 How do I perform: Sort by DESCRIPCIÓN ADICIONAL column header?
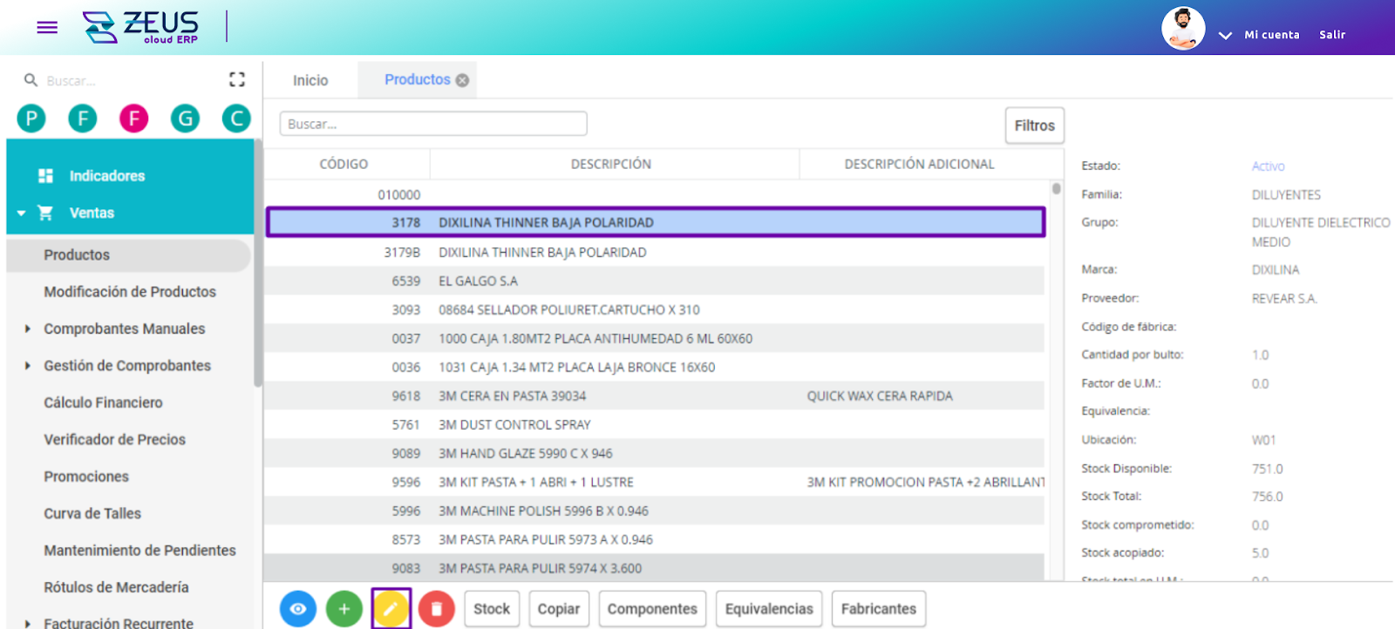point(919,164)
